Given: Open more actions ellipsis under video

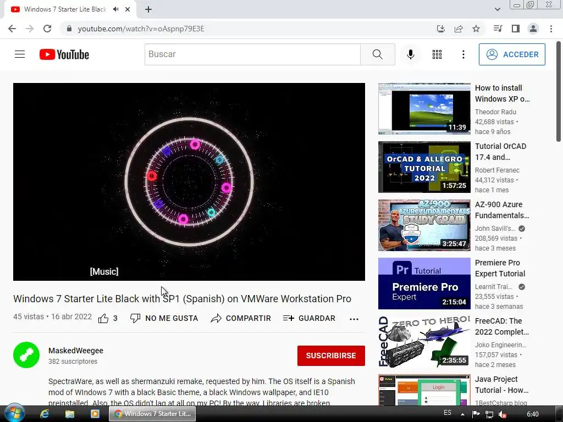Looking at the screenshot, I should (x=354, y=319).
